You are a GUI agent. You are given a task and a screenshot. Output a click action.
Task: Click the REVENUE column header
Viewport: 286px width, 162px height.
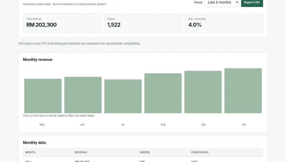(x=81, y=152)
